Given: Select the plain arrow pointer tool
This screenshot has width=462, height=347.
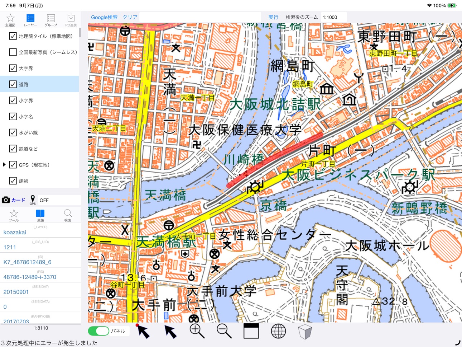Looking at the screenshot, I should pyautogui.click(x=170, y=332).
